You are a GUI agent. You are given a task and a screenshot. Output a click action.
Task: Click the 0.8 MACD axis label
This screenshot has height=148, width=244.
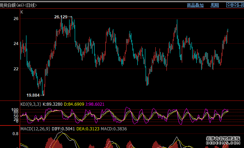pyautogui.click(x=15, y=134)
